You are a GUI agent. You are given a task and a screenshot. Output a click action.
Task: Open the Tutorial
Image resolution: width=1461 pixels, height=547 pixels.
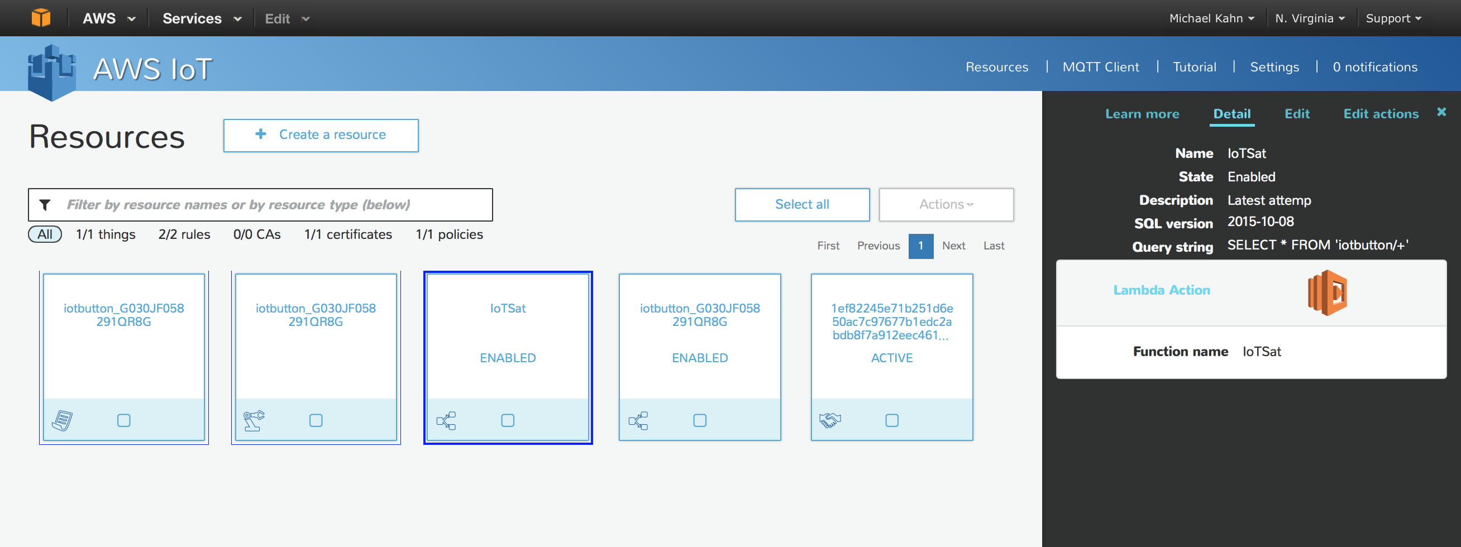tap(1195, 67)
